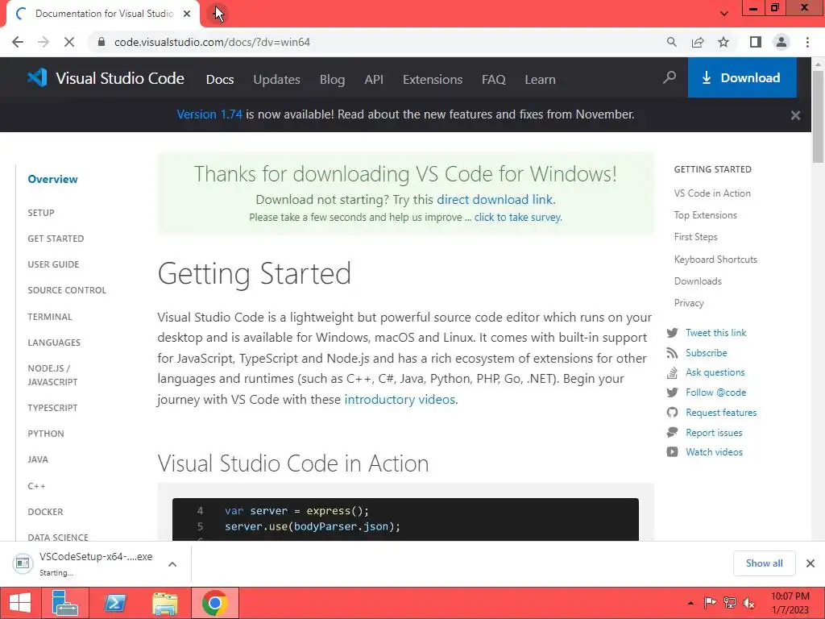The height and width of the screenshot is (619, 825).
Task: Click the browser forward arrow
Action: (44, 42)
